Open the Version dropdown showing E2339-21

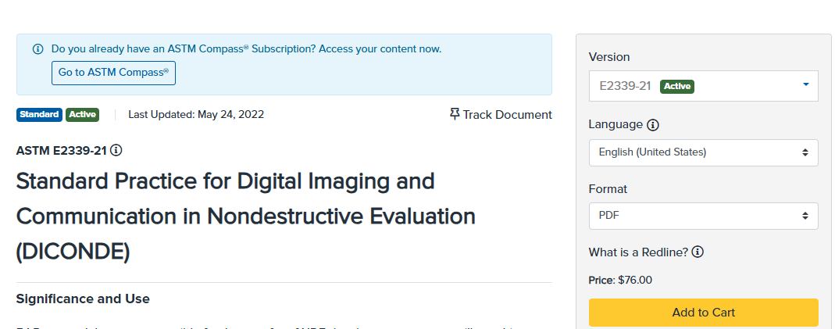(704, 86)
